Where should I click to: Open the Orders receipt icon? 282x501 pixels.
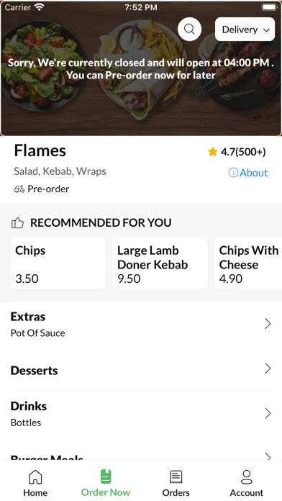[176, 477]
